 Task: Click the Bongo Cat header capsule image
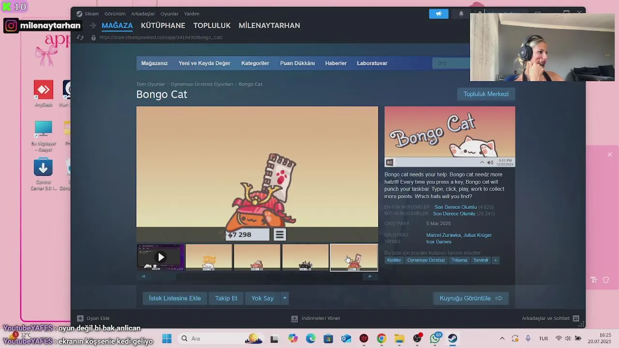coord(450,137)
